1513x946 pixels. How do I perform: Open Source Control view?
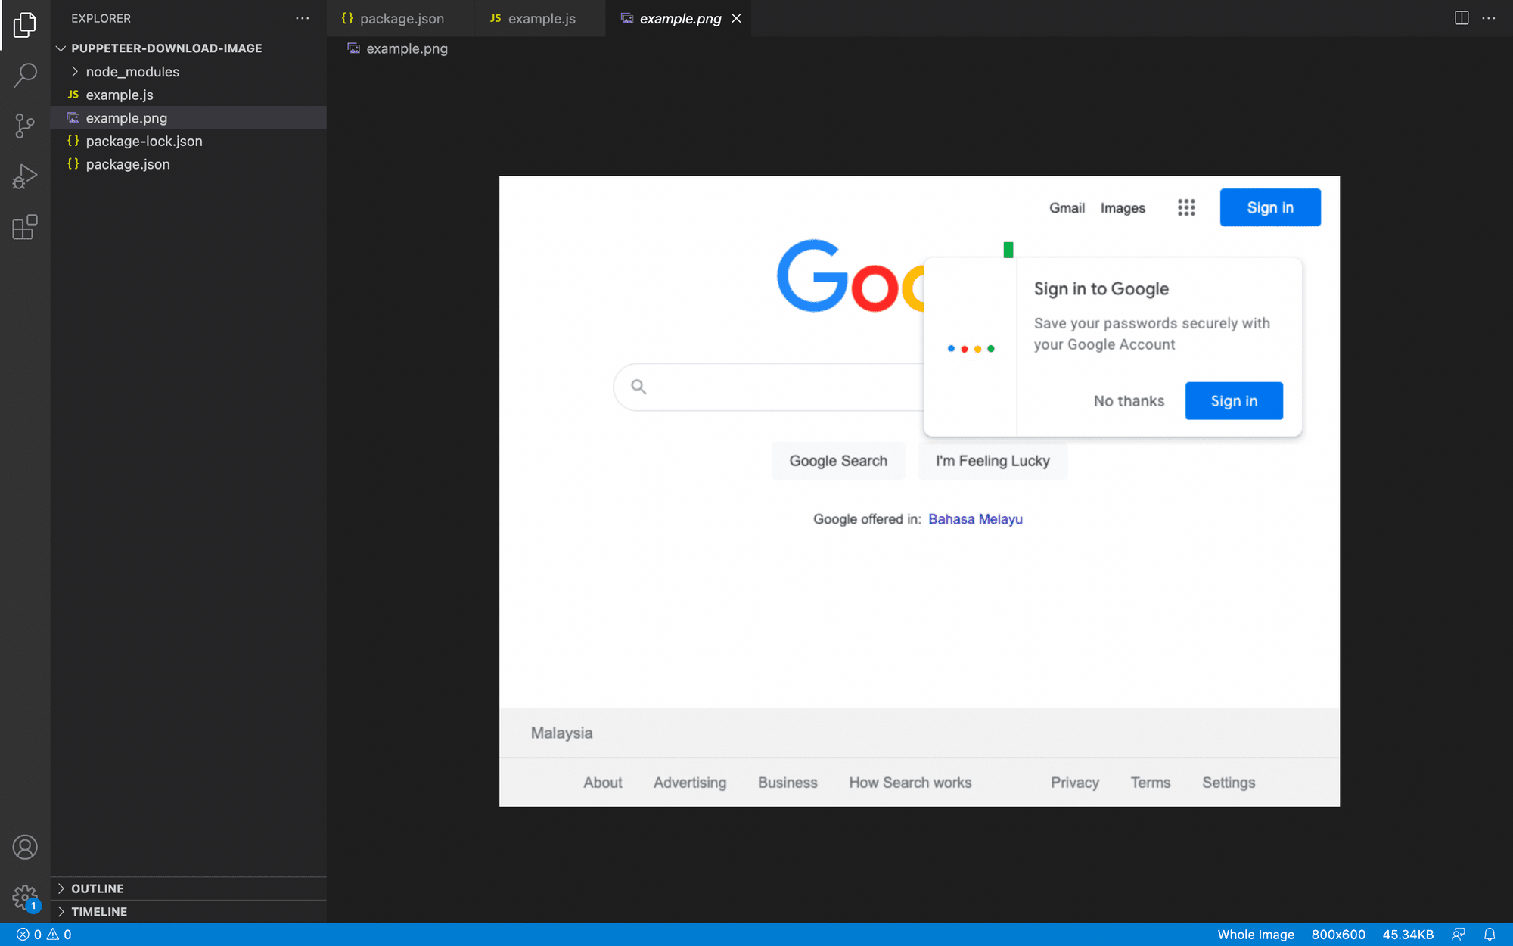(x=25, y=126)
